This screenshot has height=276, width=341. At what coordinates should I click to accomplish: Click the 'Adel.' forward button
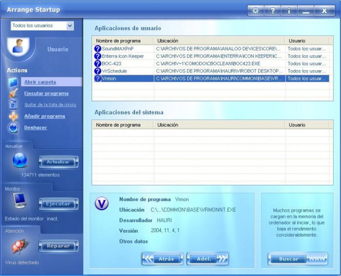[x=208, y=259]
